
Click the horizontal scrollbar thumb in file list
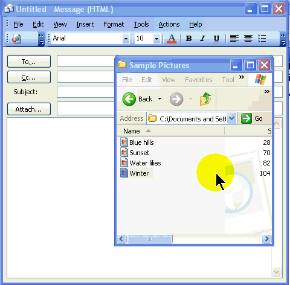(149, 239)
